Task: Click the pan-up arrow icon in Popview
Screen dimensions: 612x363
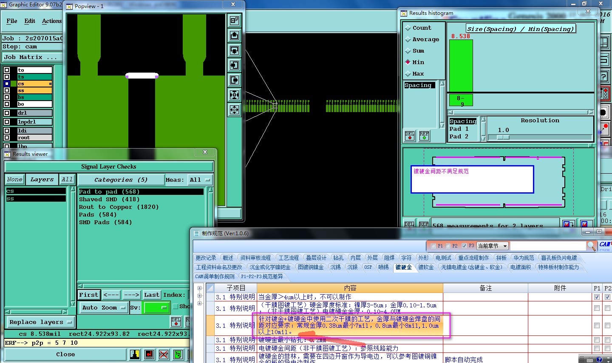Action: (234, 35)
